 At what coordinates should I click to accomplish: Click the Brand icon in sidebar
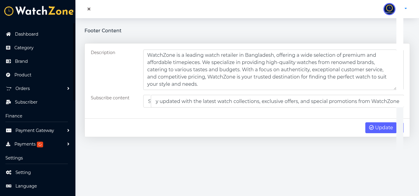point(8,61)
